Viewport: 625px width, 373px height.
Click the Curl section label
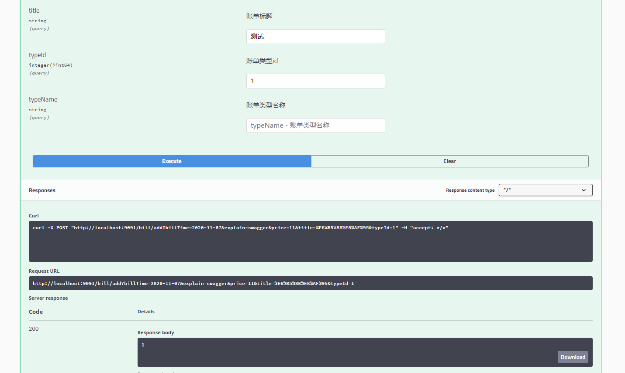pyautogui.click(x=34, y=216)
